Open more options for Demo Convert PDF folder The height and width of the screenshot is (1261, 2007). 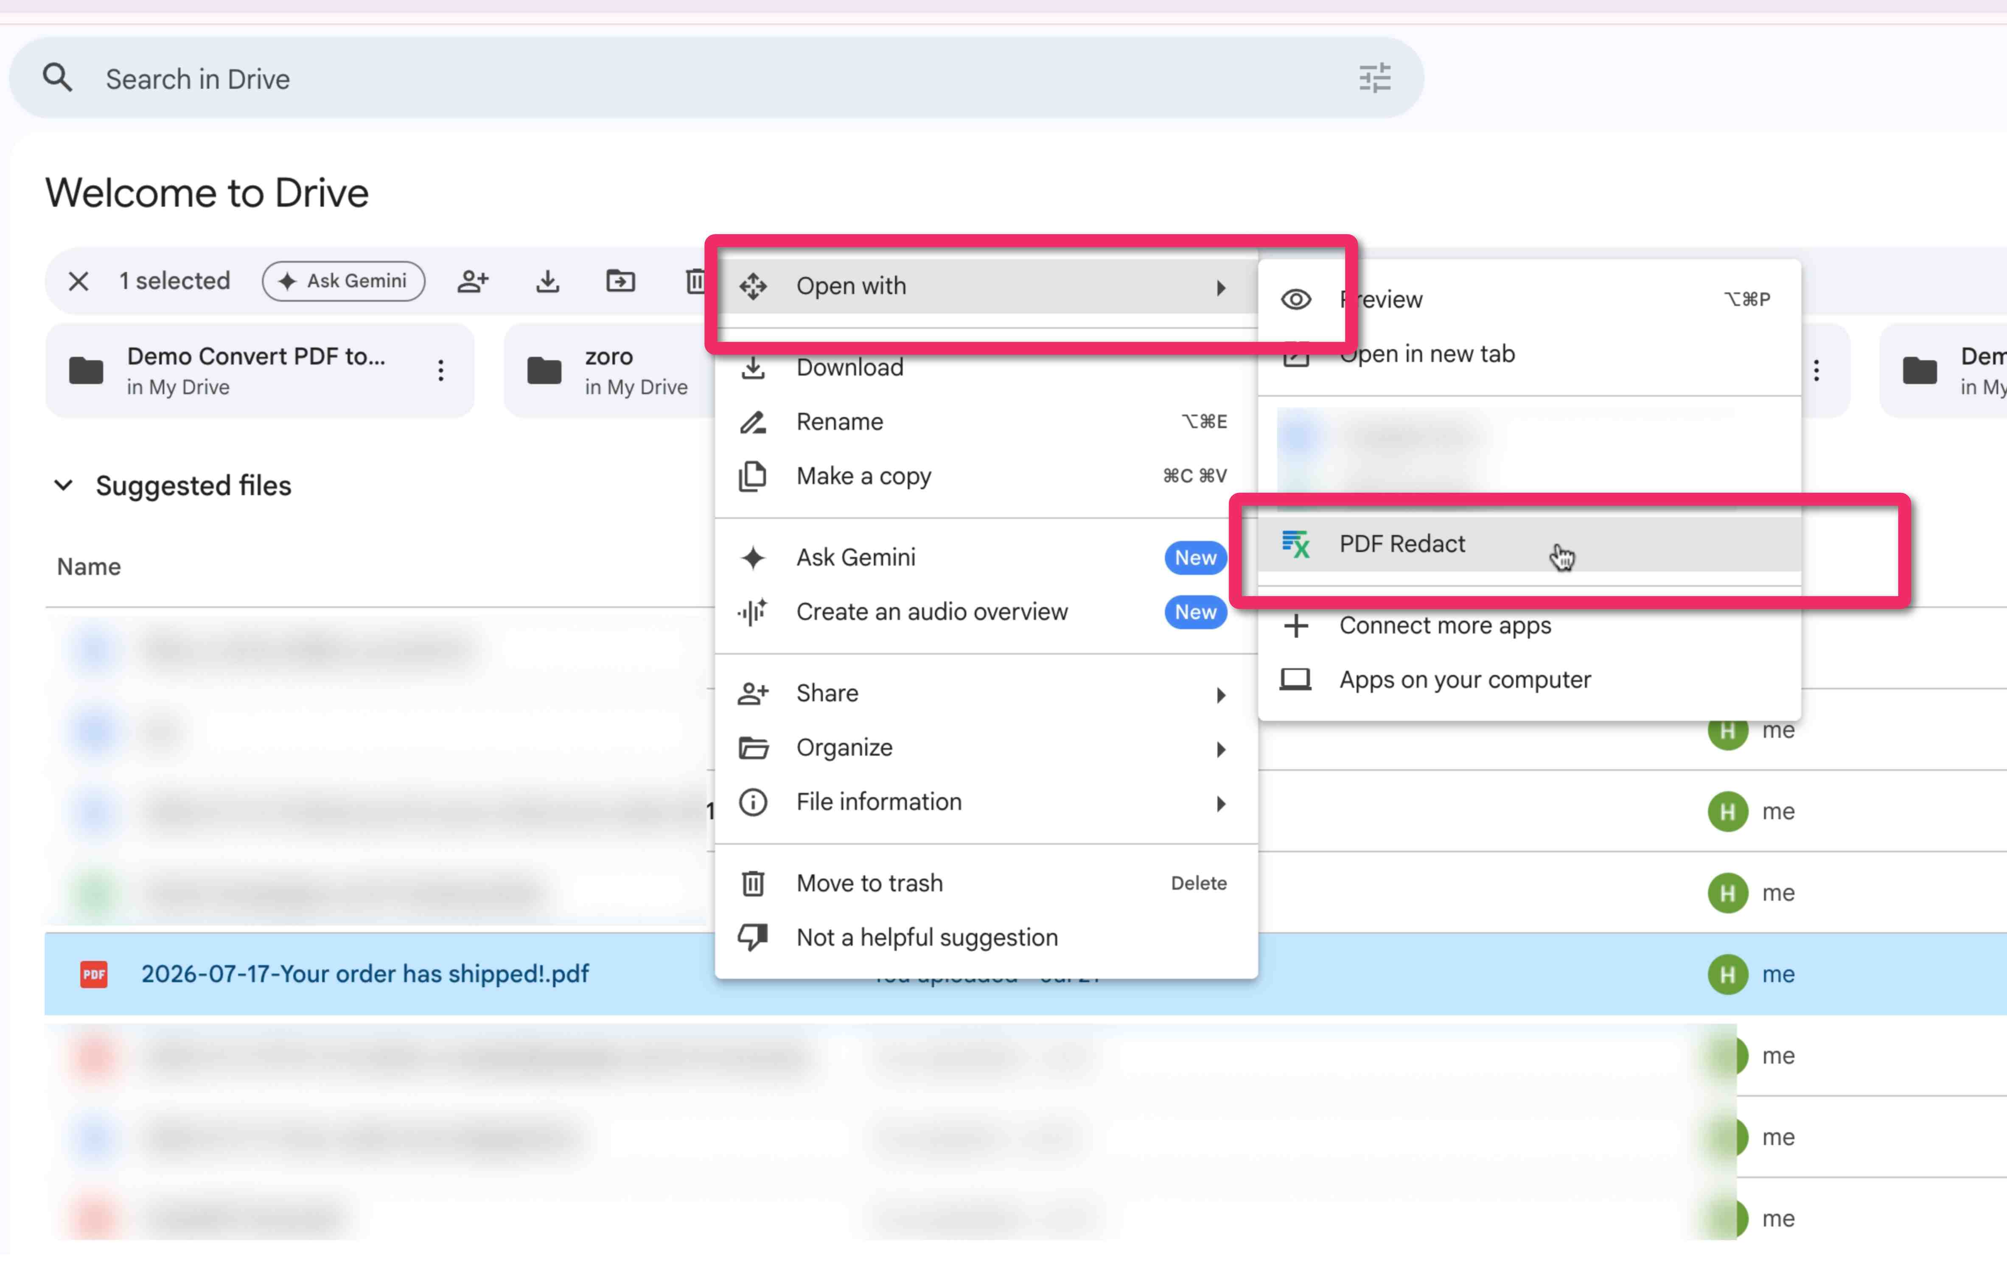coord(441,370)
